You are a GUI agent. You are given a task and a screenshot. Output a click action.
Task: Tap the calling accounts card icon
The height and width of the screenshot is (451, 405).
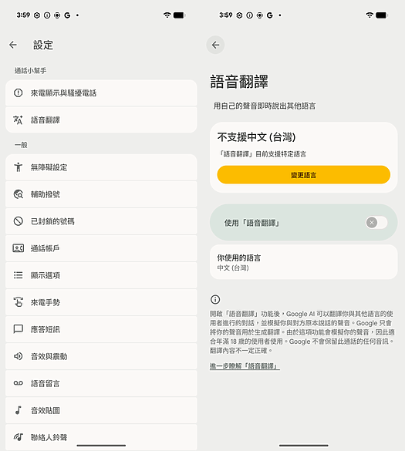[x=19, y=248]
